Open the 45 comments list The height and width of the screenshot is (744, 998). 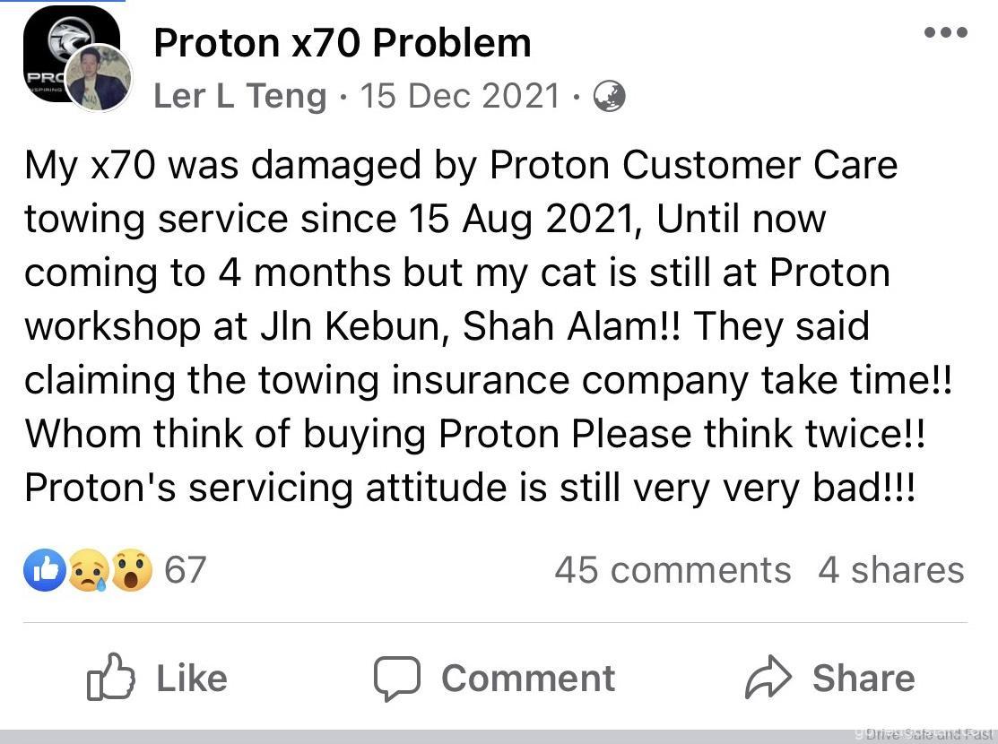pos(673,570)
